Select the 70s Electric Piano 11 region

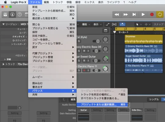[x=144, y=68]
